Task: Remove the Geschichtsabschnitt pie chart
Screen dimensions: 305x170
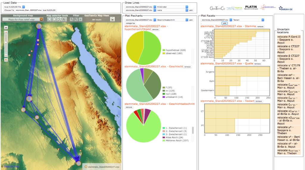Action: tap(129, 107)
